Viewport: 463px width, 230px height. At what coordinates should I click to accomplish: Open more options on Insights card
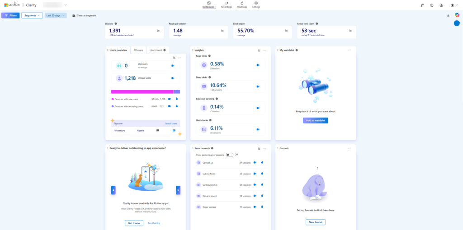[x=265, y=51]
